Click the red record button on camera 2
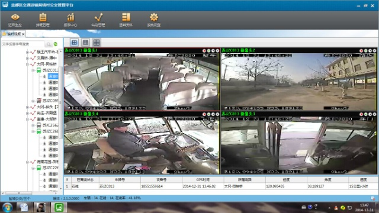This screenshot has height=213, width=379. tap(361, 51)
